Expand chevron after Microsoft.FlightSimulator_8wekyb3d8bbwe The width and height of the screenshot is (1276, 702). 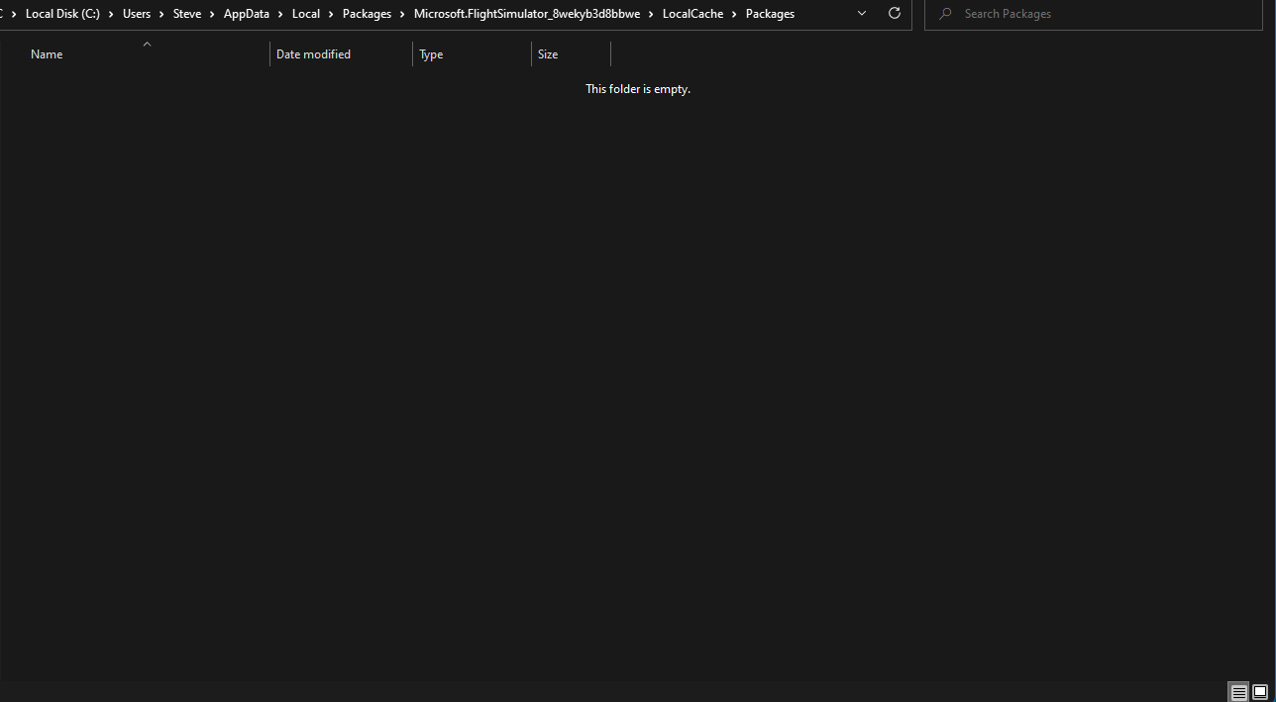pos(652,14)
